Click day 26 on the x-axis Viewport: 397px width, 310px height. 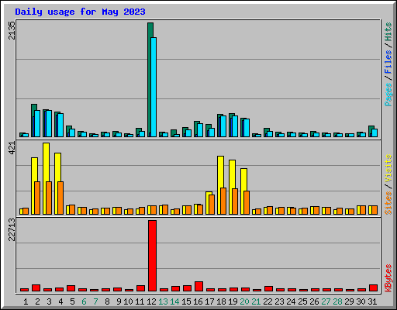click(x=314, y=301)
